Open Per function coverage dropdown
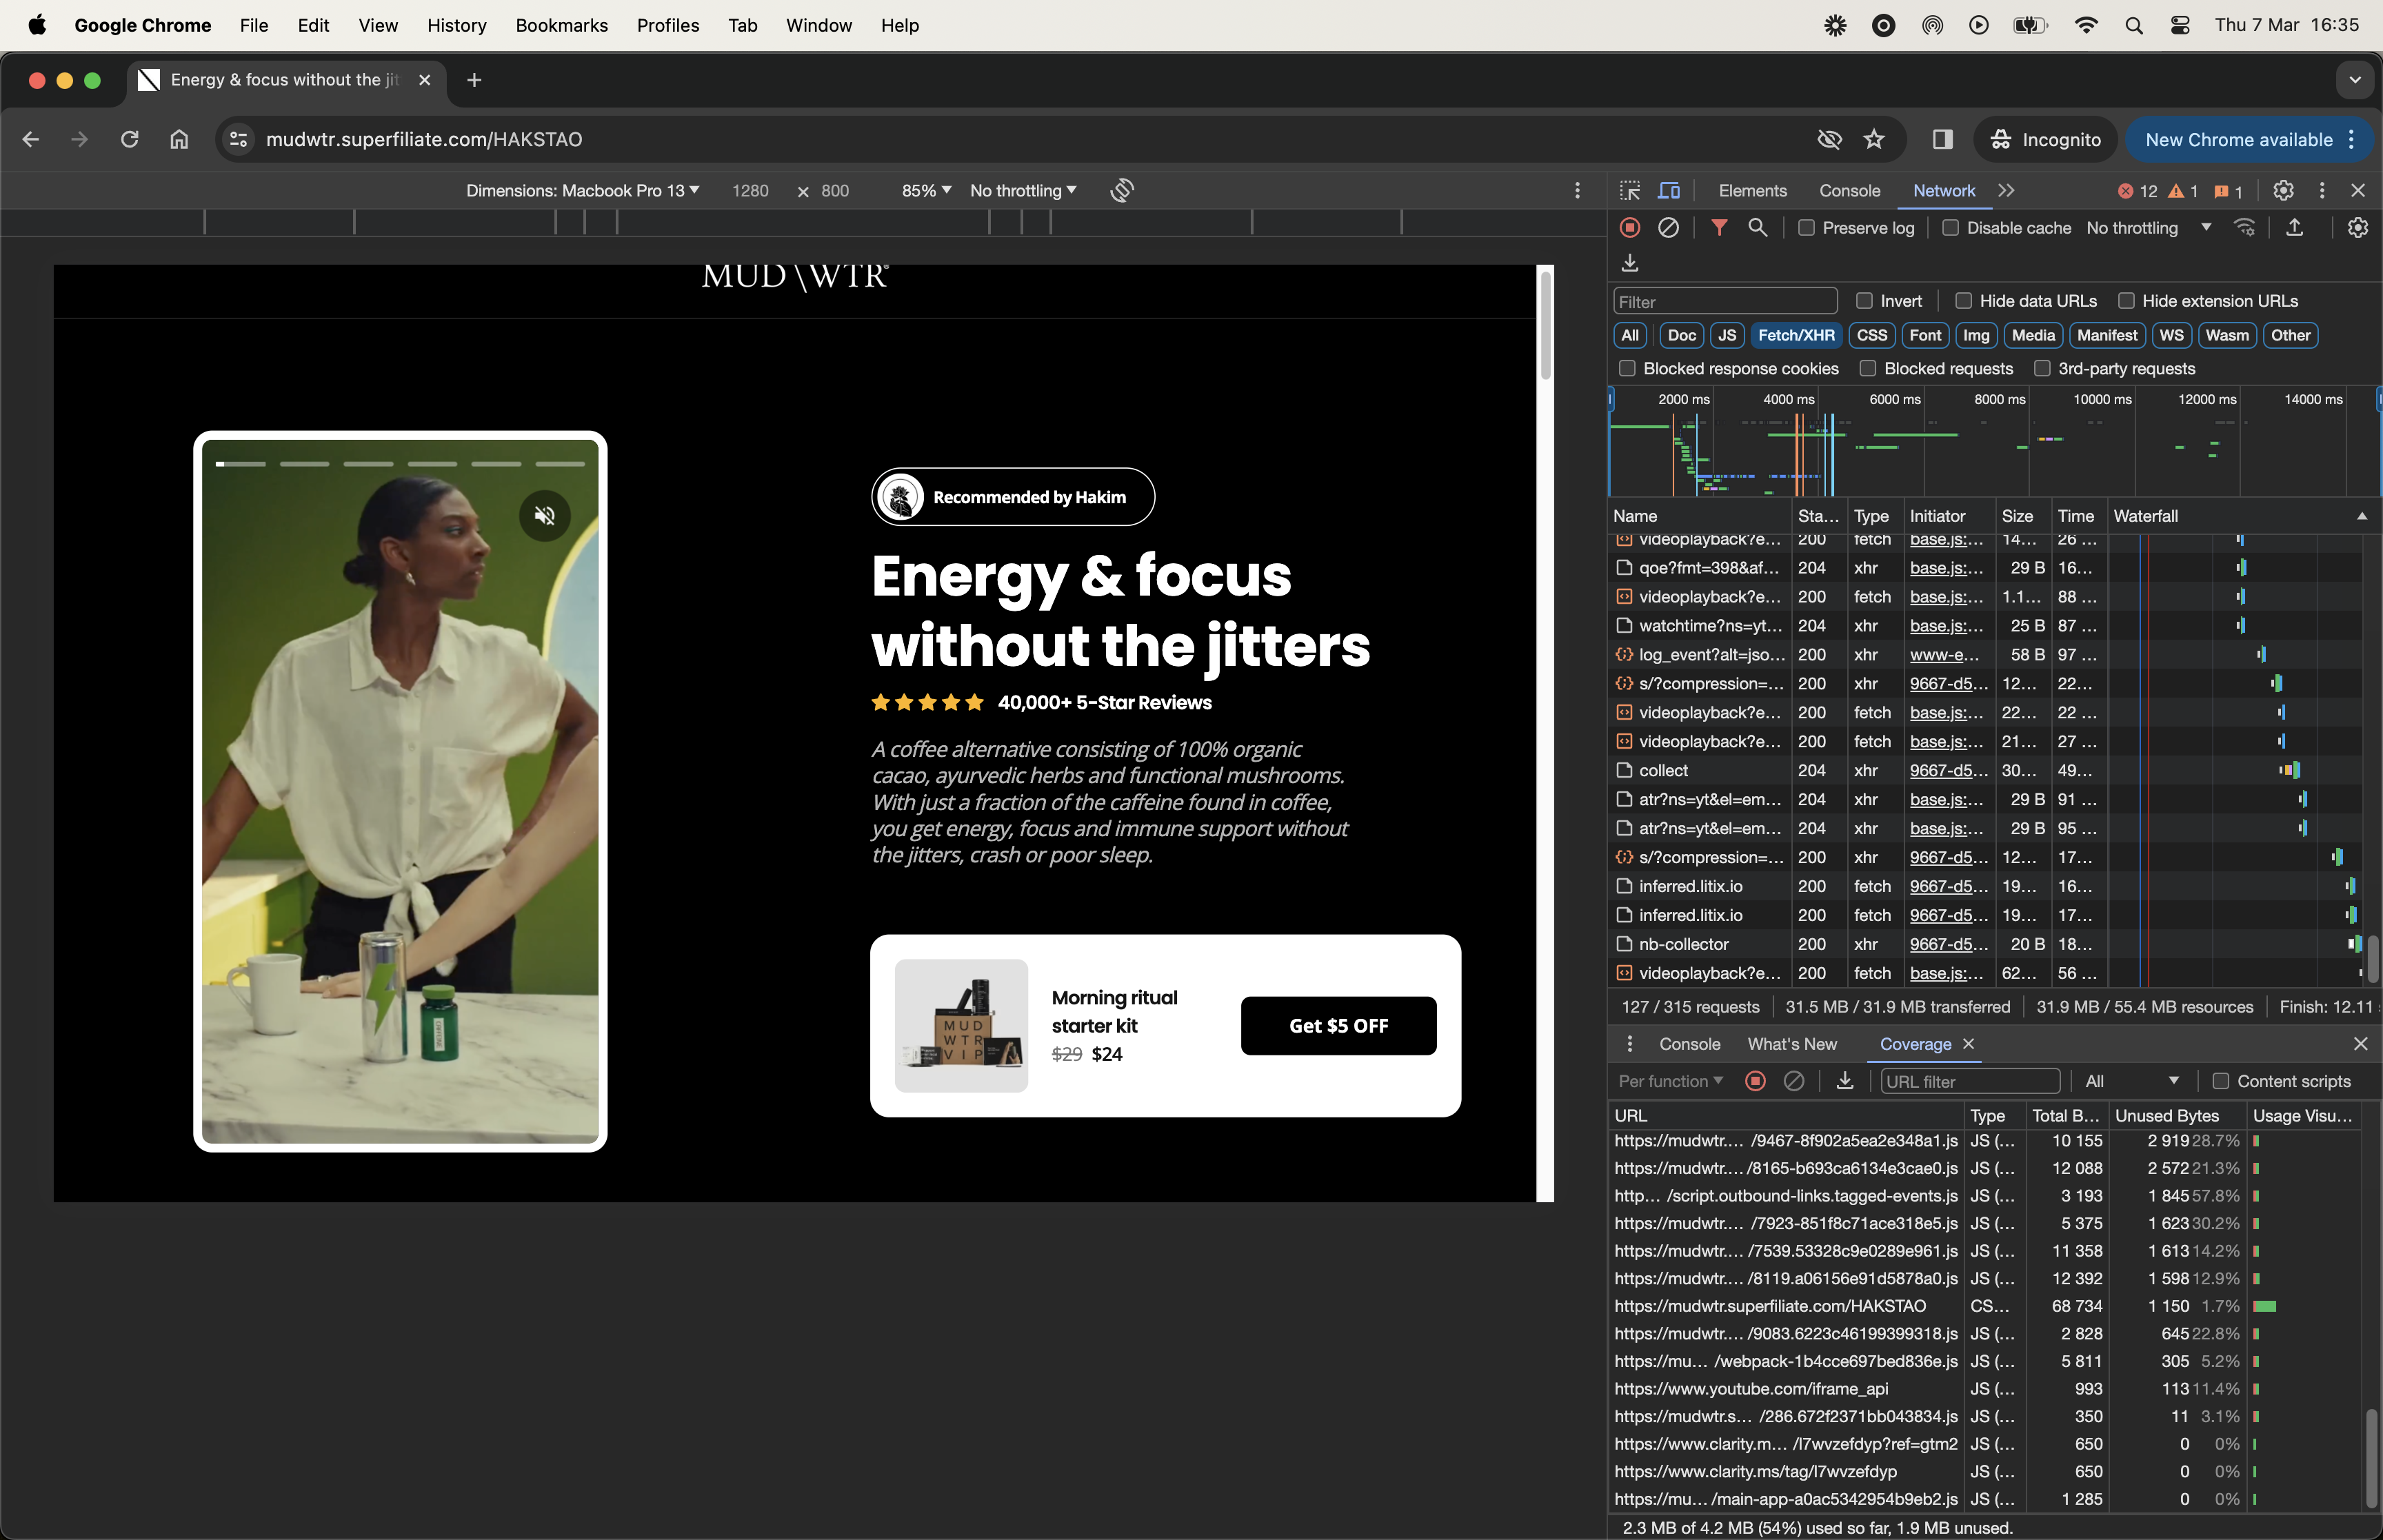2383x1540 pixels. coord(1671,1081)
